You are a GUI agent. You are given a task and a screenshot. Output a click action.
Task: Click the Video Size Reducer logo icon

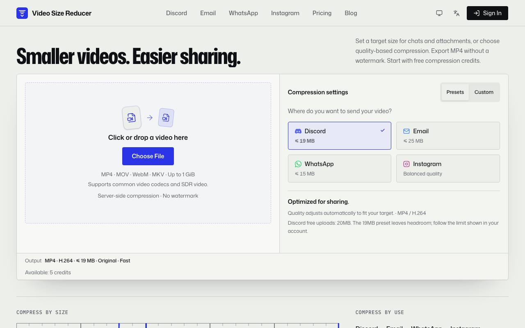point(22,13)
